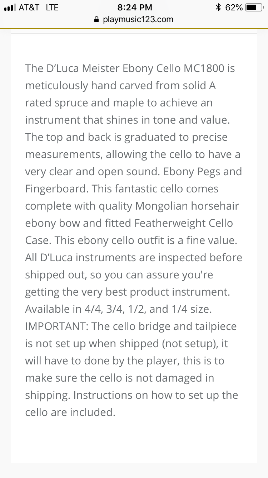
Task: Tap the playmusic123.com address bar
Action: (x=134, y=19)
